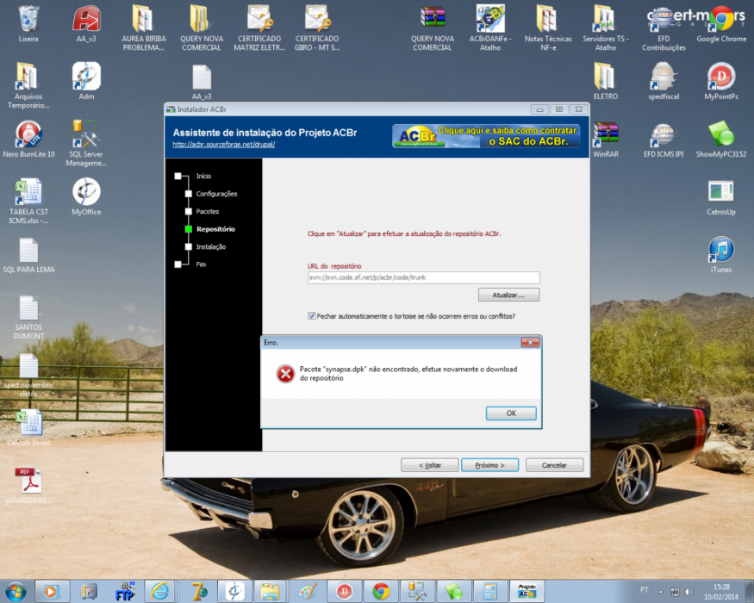Open the acbr.sourceforge.net/drupal link
The image size is (754, 603).
pos(223,144)
